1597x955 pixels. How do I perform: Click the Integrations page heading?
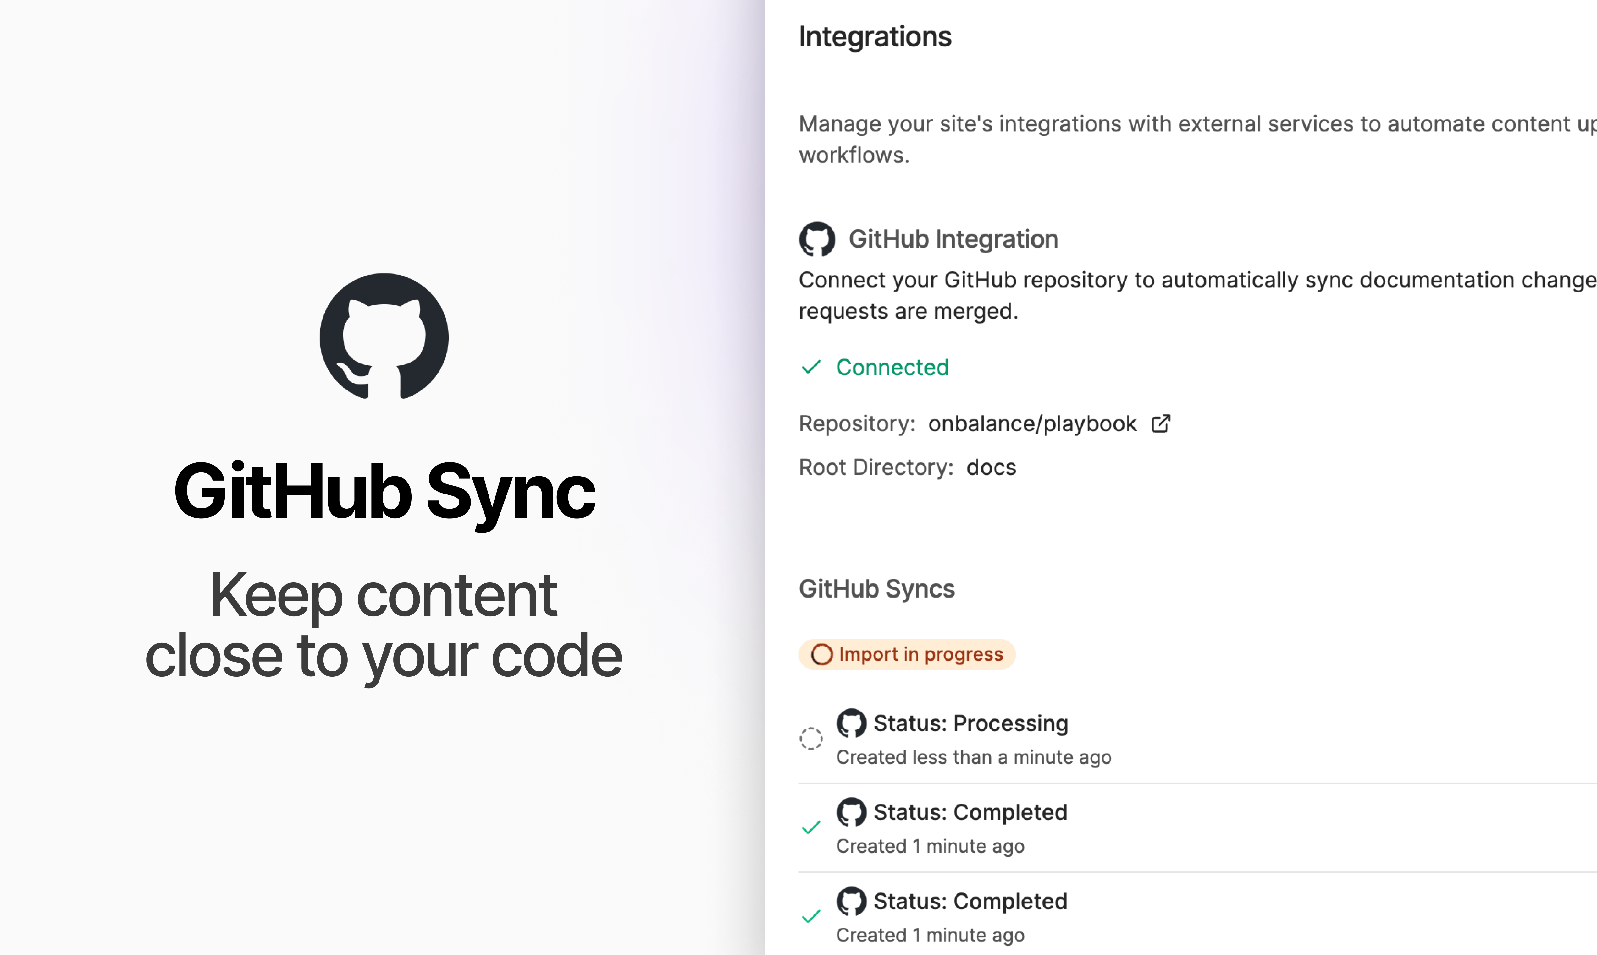click(x=875, y=37)
